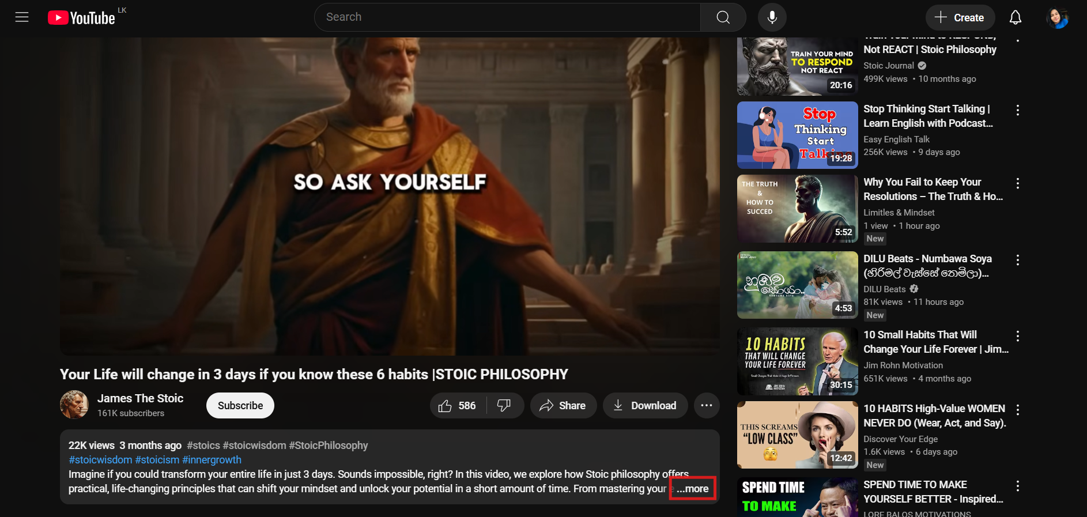This screenshot has width=1087, height=517.
Task: Start voice search with microphone
Action: tap(772, 17)
